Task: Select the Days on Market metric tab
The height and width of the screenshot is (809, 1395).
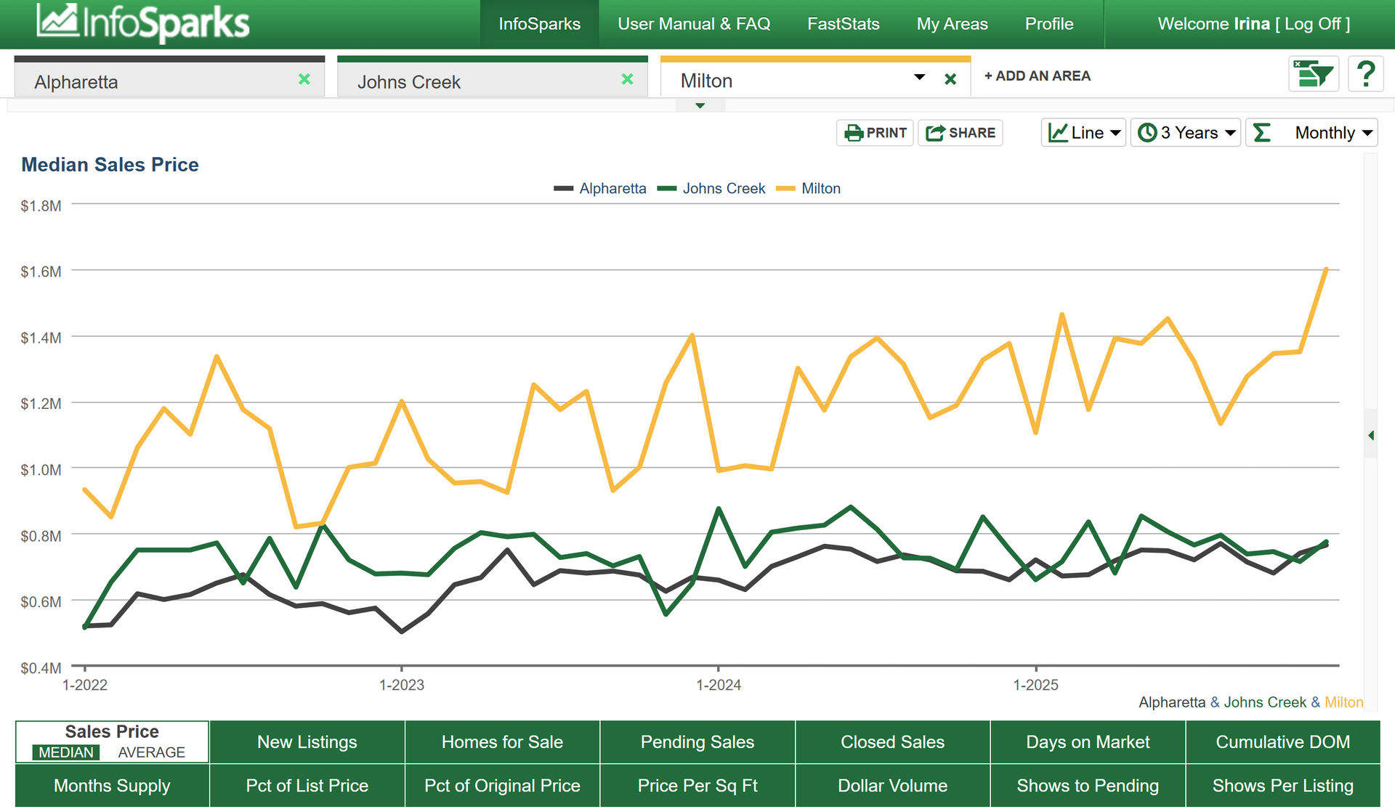Action: click(x=1087, y=742)
